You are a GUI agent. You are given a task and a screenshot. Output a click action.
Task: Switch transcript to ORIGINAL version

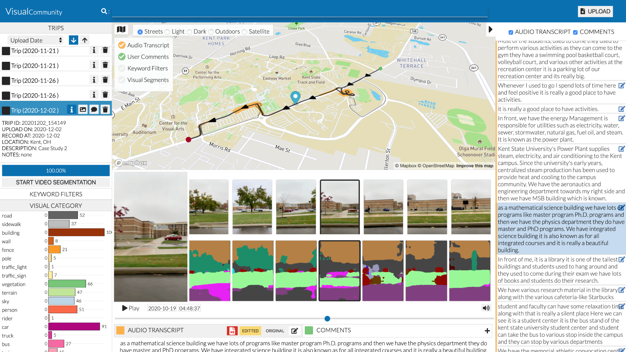pyautogui.click(x=275, y=331)
